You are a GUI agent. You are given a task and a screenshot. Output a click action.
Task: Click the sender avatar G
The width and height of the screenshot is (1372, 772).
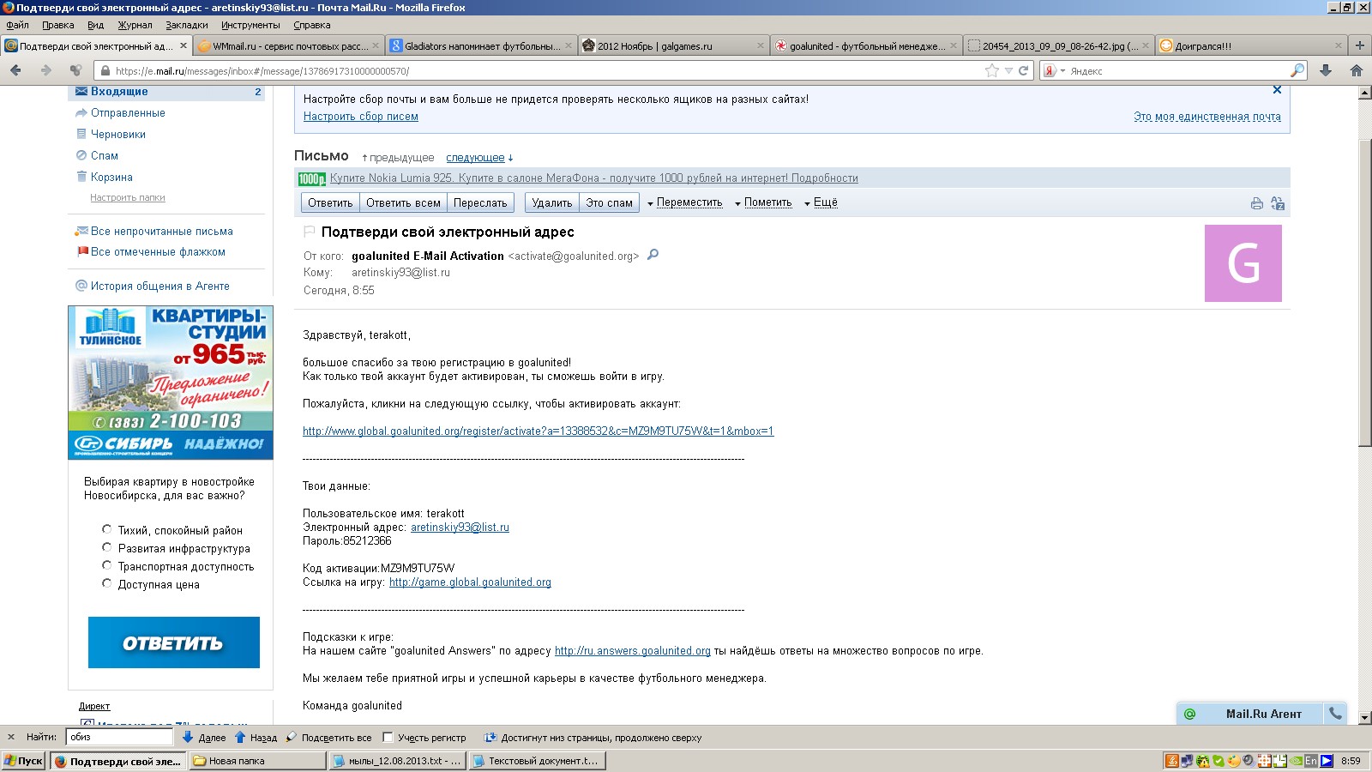1243,263
